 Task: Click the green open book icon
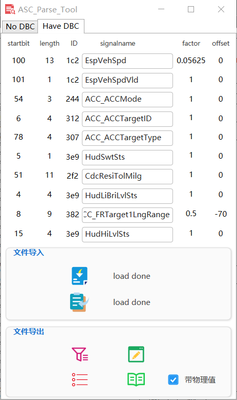pyautogui.click(x=136, y=379)
